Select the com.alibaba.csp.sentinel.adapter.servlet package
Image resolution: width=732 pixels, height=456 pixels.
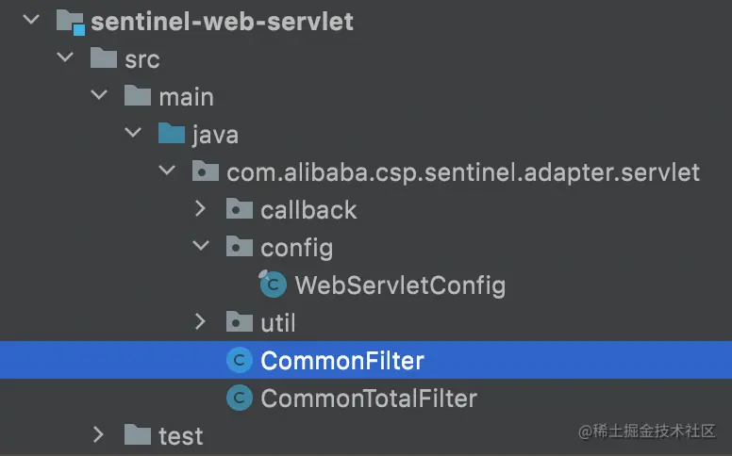463,171
